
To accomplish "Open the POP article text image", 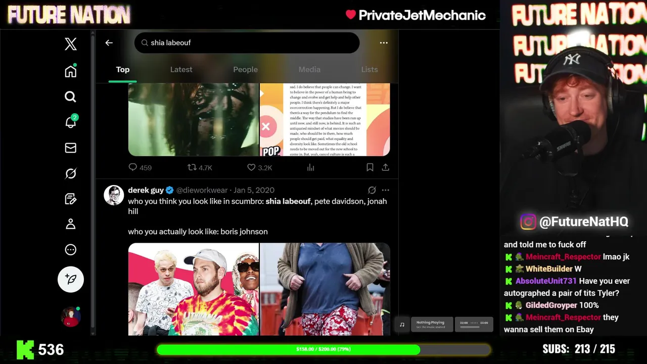I will 325,120.
